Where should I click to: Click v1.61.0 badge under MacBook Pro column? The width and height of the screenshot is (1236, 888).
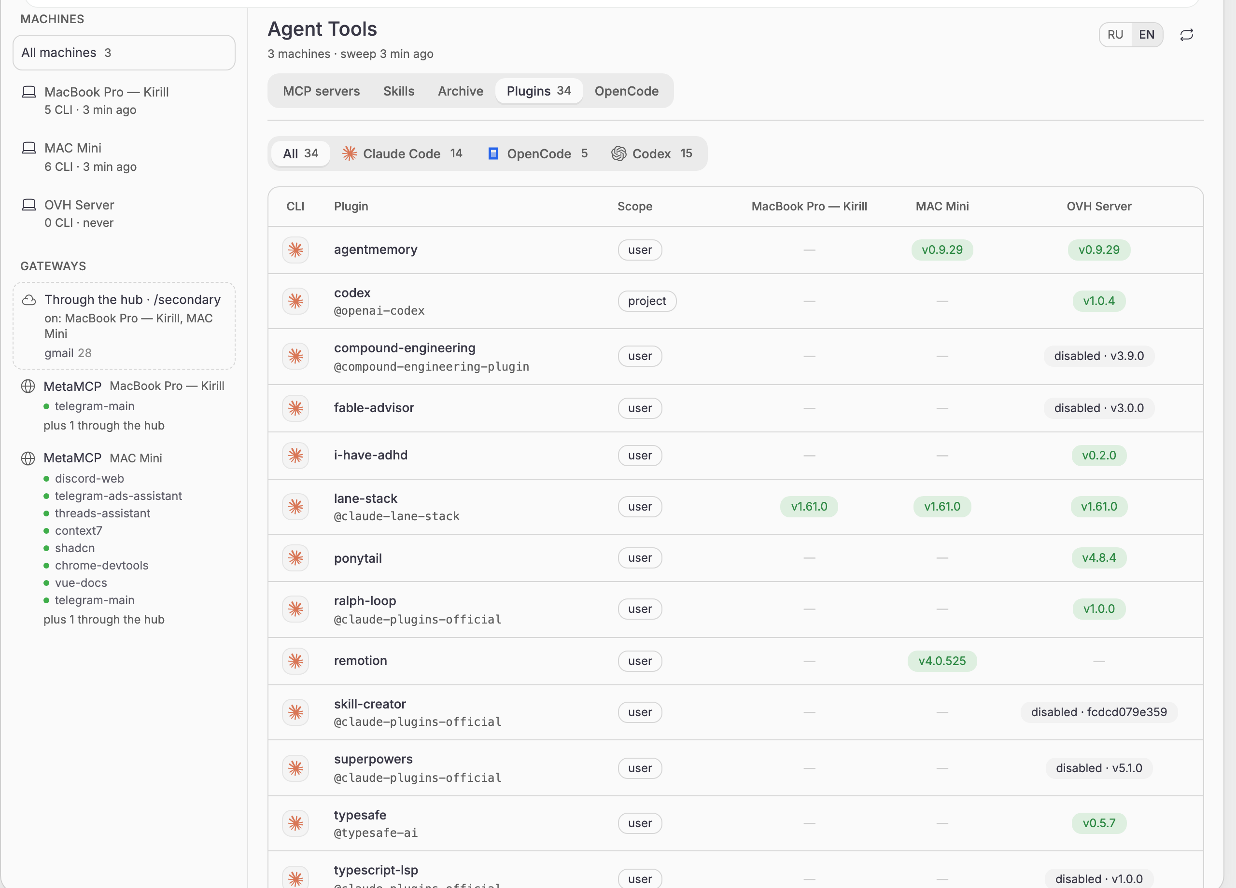[809, 507]
